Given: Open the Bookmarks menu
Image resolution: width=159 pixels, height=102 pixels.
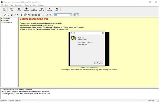Looking at the screenshot, I should (x=19, y=5).
